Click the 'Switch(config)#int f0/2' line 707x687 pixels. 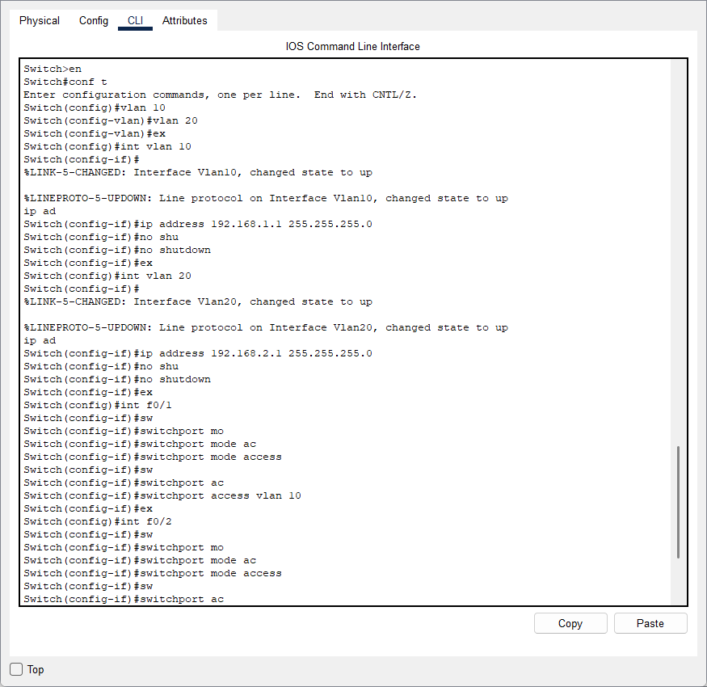point(98,521)
